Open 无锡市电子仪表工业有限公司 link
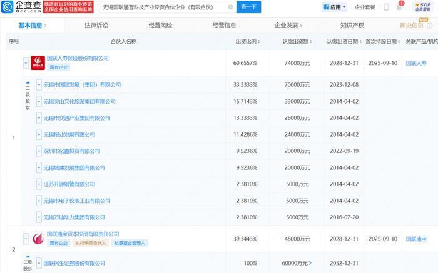This screenshot has height=273, width=438. [77, 201]
